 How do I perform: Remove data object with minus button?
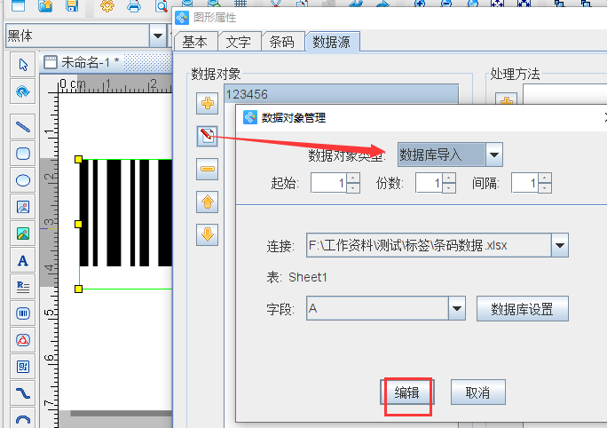click(x=207, y=169)
